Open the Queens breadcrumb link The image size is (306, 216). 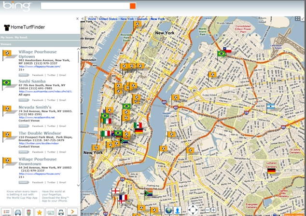142,19
